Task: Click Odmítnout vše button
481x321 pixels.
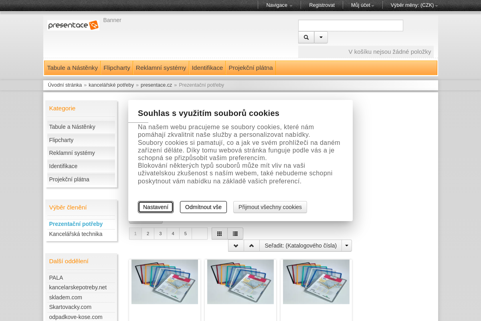Action: 203,207
